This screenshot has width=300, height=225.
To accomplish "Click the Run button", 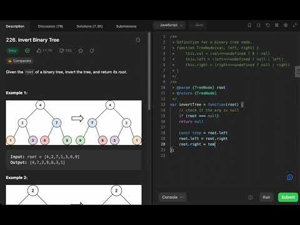I will pos(266,197).
